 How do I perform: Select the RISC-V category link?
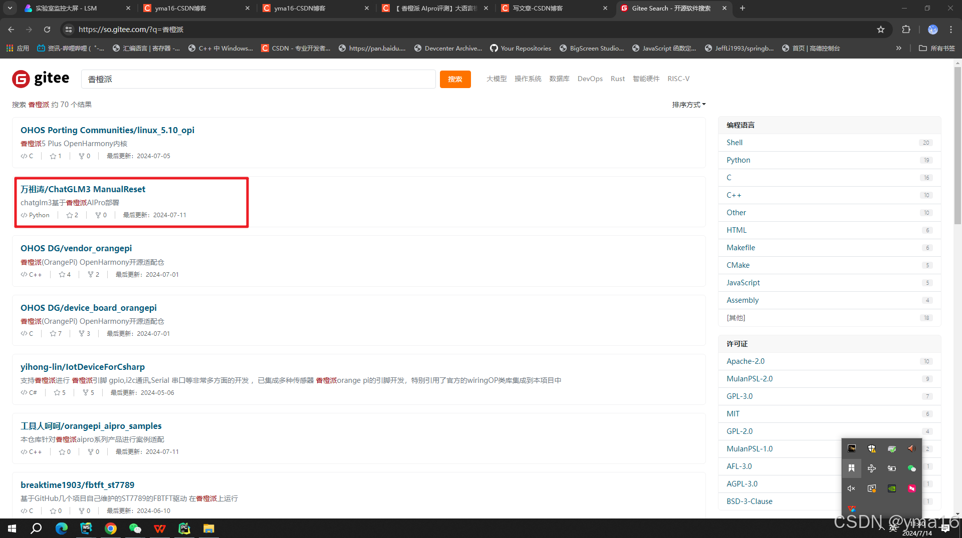click(678, 79)
